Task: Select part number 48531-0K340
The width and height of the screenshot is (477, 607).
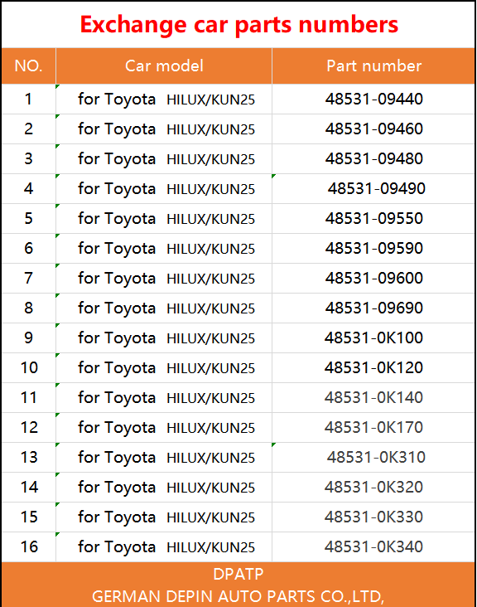Action: point(373,546)
